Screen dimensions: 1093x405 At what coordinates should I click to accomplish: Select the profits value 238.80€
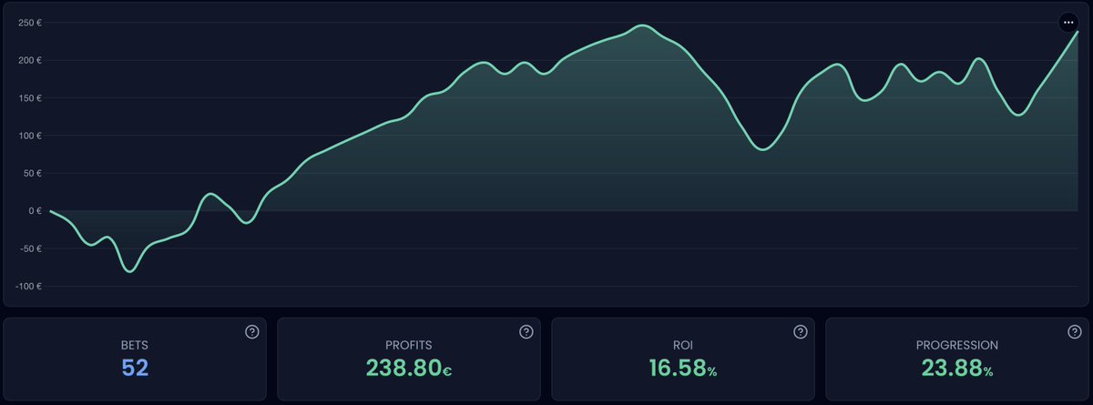tap(408, 369)
